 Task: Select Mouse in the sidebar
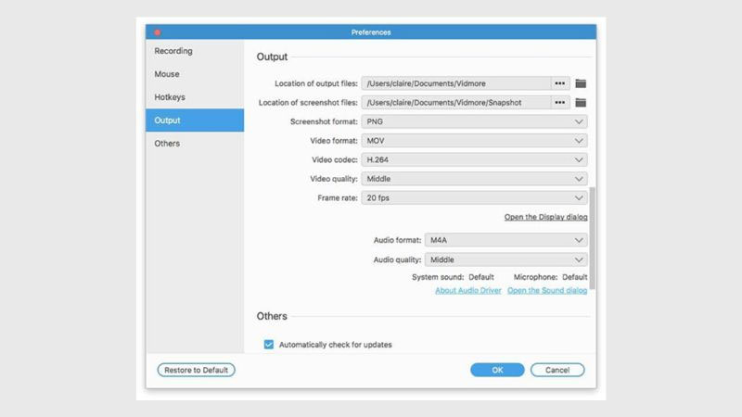(x=168, y=74)
